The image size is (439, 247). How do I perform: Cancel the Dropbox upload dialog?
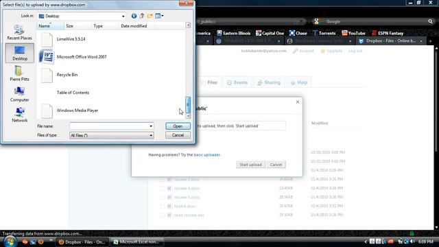[276, 165]
